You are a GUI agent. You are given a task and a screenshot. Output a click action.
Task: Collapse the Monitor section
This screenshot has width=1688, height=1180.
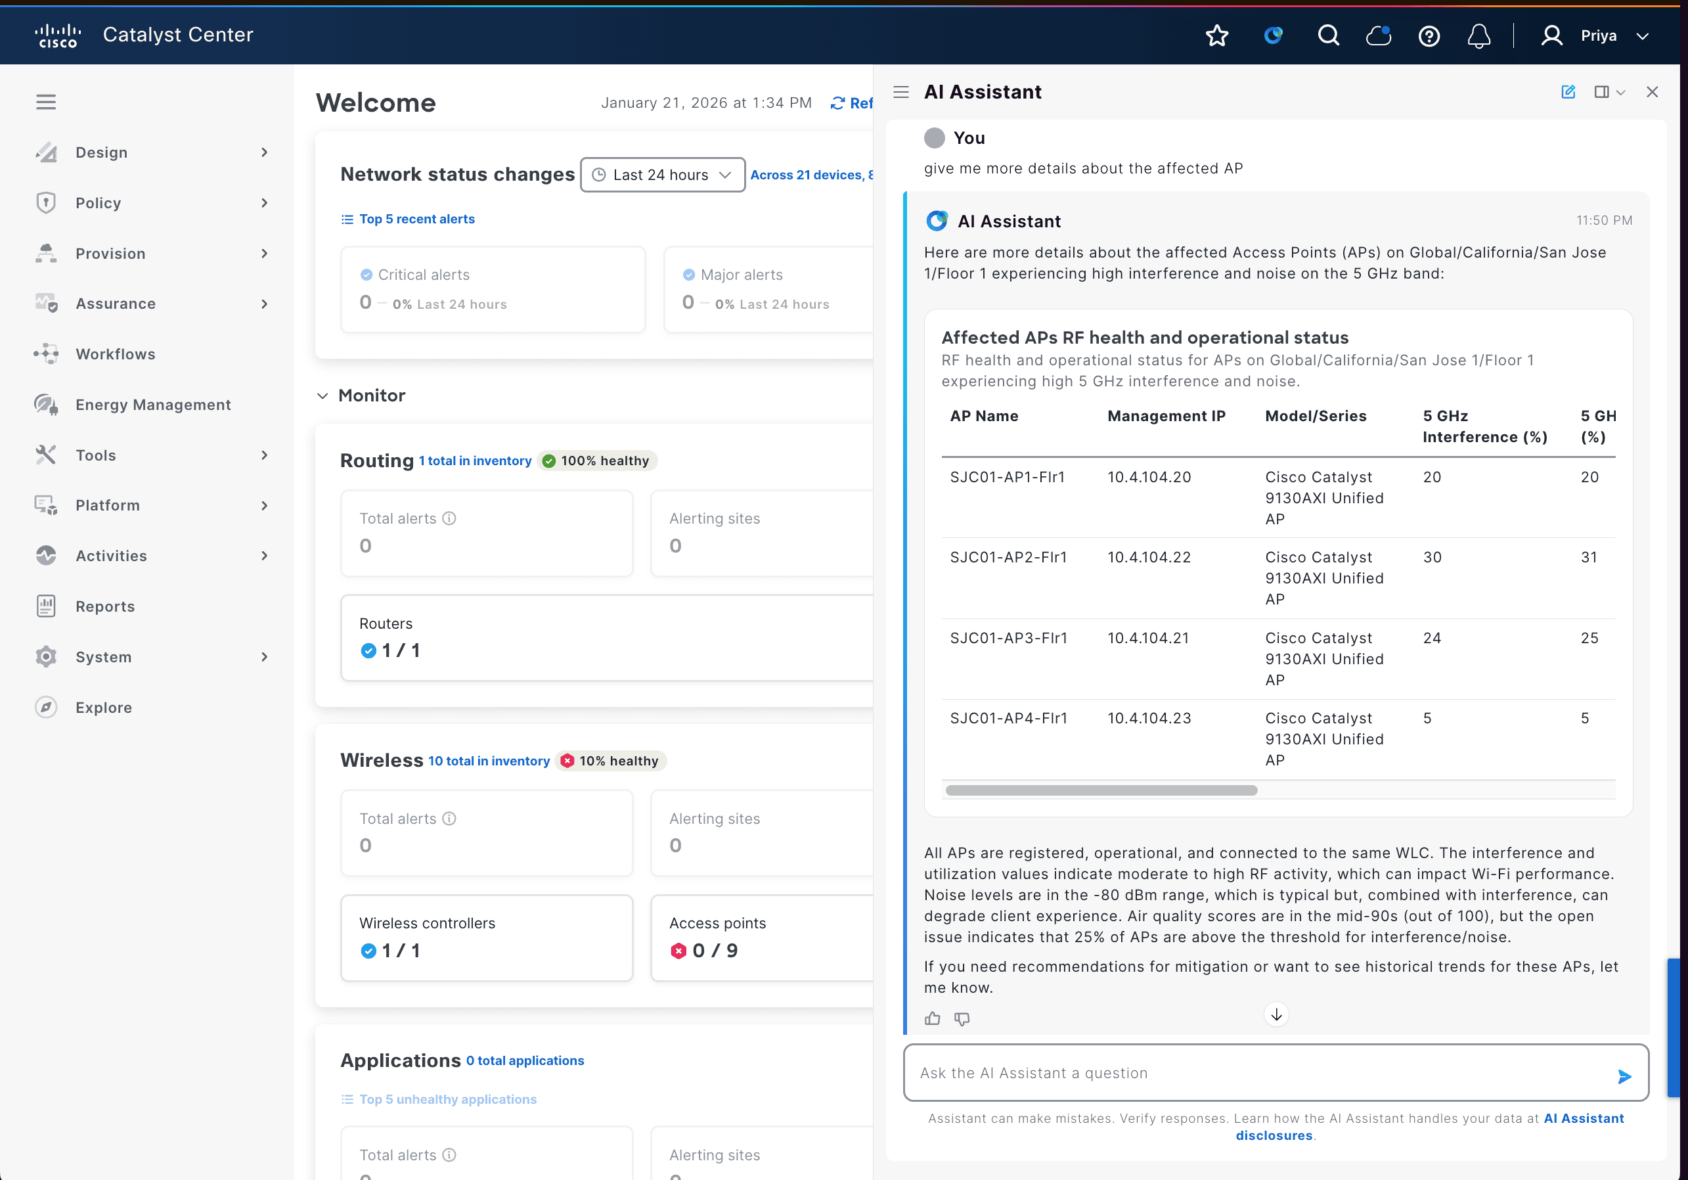[322, 395]
